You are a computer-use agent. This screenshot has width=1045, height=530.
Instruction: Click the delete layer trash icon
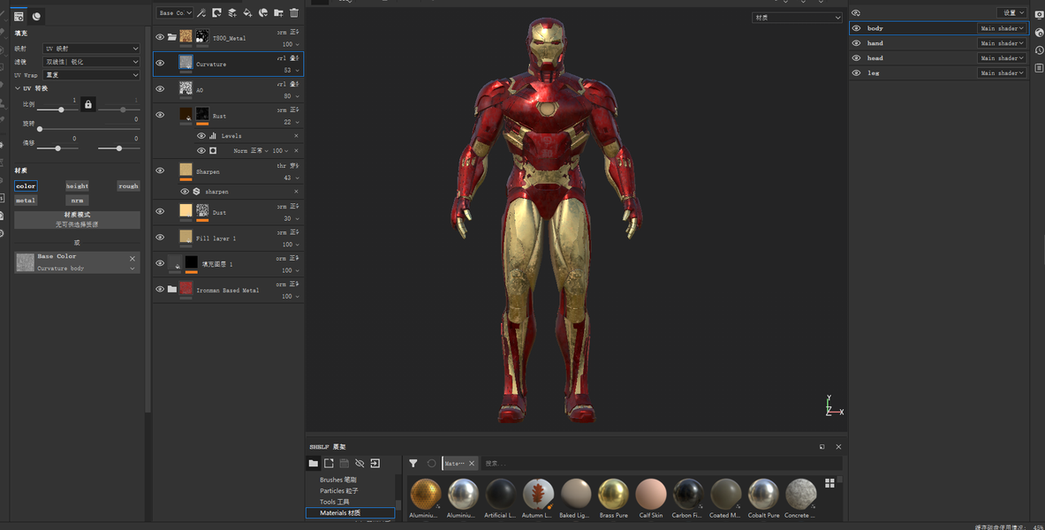[x=294, y=12]
